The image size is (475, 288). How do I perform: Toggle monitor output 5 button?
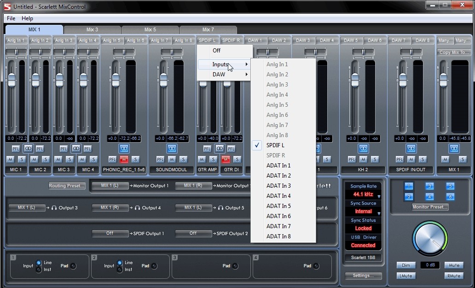450,186
